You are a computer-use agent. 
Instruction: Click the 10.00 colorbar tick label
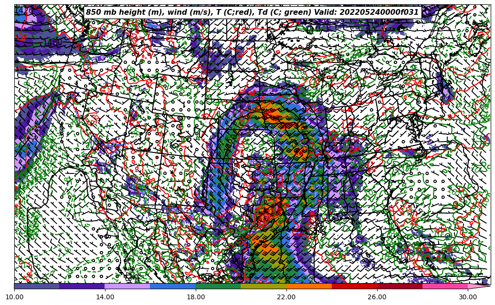pos(14,297)
